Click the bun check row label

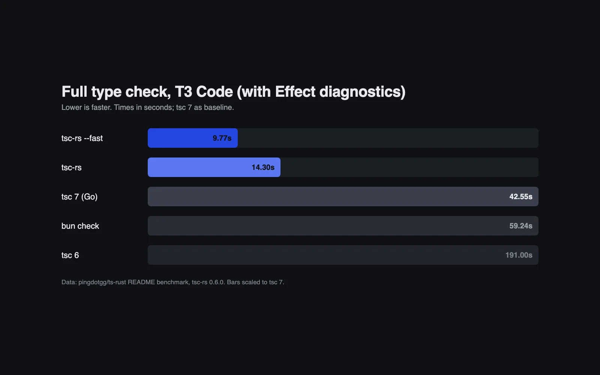point(80,226)
